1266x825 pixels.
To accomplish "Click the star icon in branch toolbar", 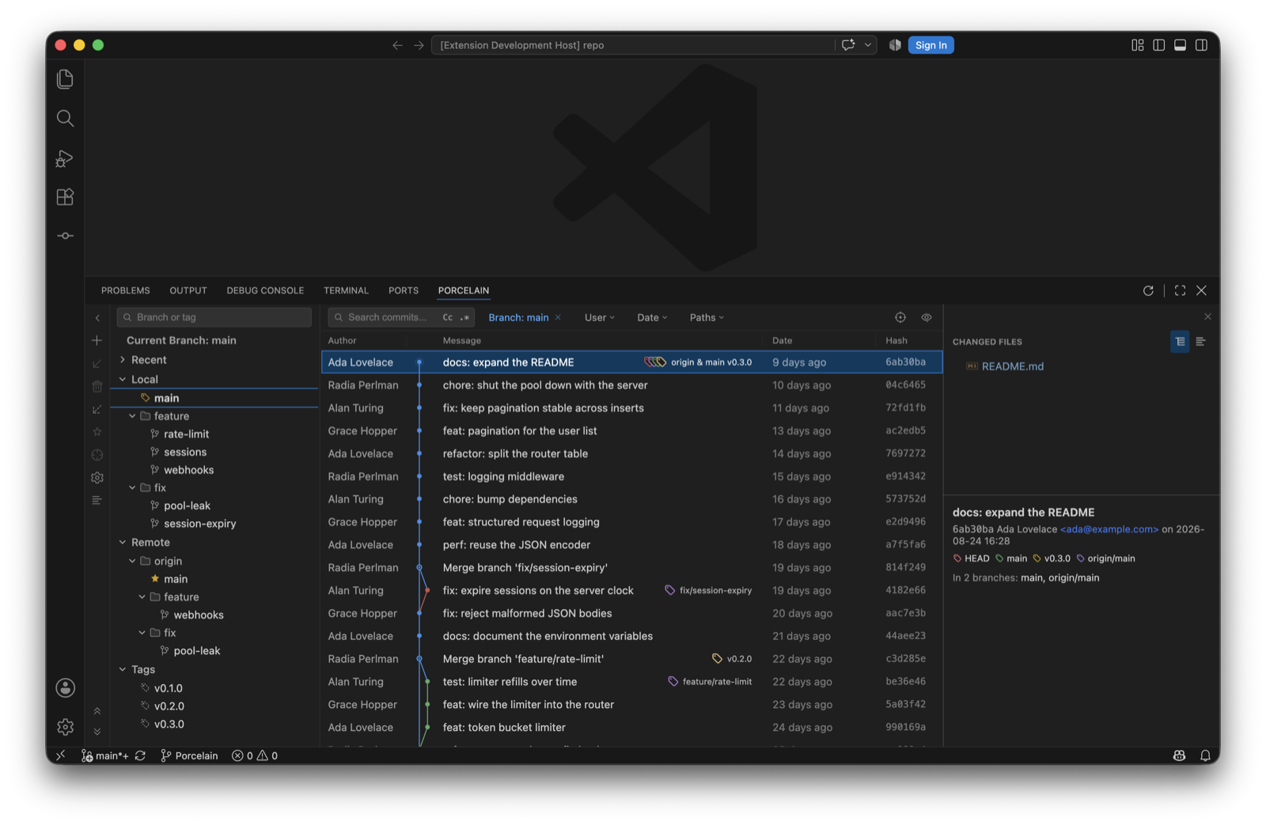I will pyautogui.click(x=97, y=432).
